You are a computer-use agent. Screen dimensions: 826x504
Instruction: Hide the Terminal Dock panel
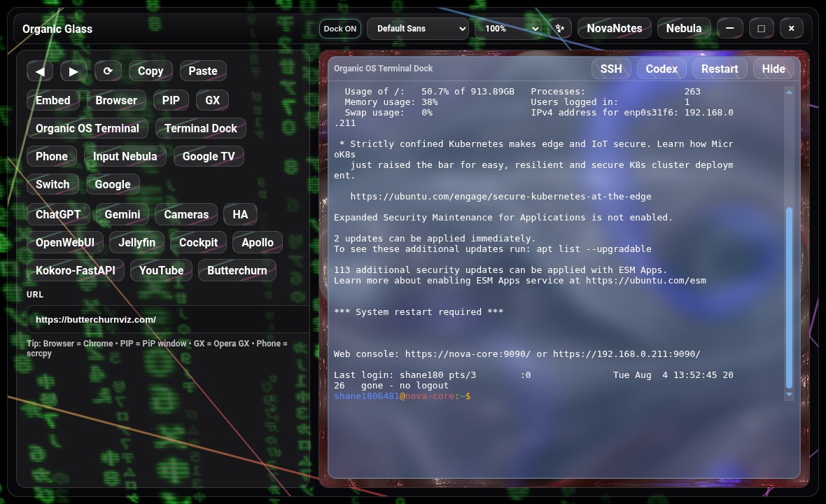coord(773,69)
